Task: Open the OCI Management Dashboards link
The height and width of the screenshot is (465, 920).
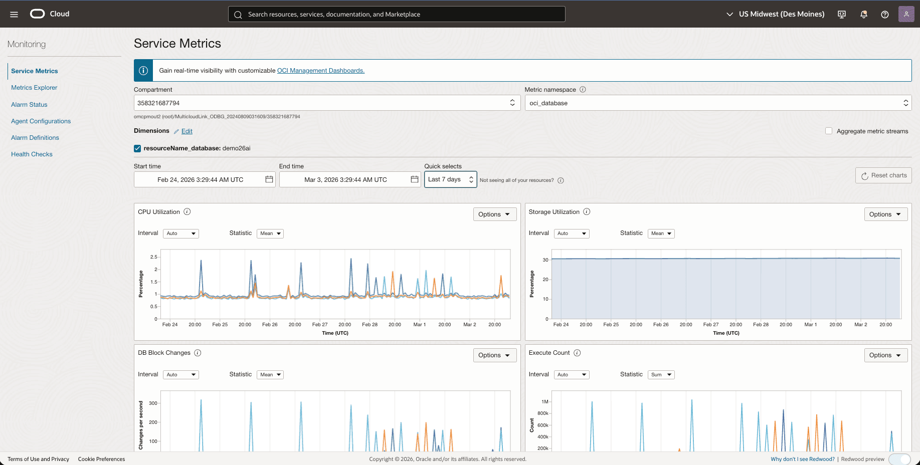Action: [320, 70]
